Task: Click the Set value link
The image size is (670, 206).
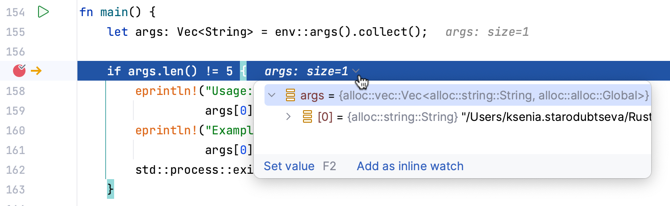Action: click(x=289, y=166)
